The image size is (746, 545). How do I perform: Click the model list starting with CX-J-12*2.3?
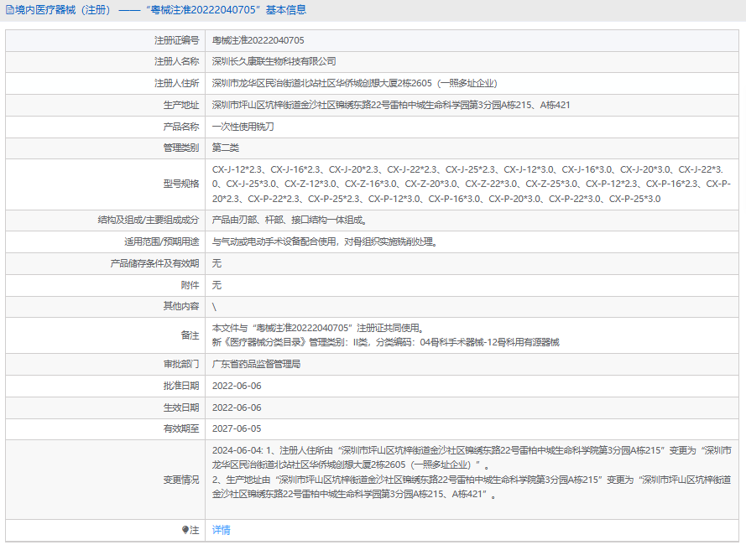472,184
